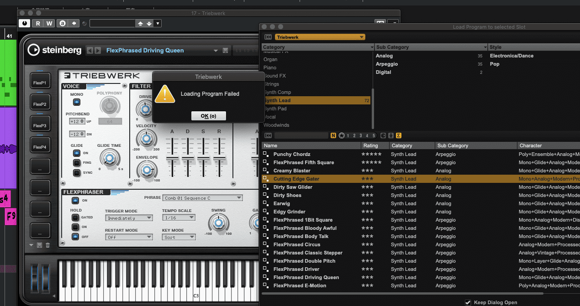Open the RESTART MODE Off dropdown
The height and width of the screenshot is (306, 580).
click(129, 237)
